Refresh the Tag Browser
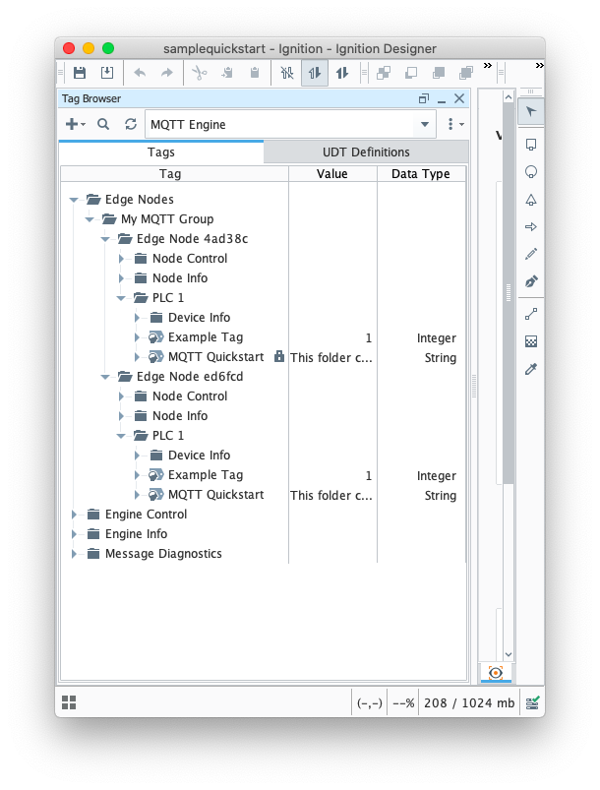Screen dimensions: 600x790 tap(131, 124)
